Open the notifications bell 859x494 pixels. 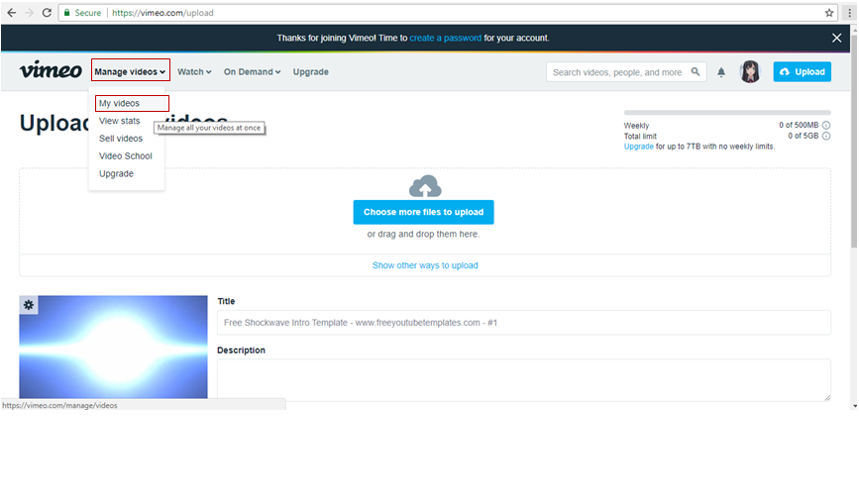[x=721, y=71]
